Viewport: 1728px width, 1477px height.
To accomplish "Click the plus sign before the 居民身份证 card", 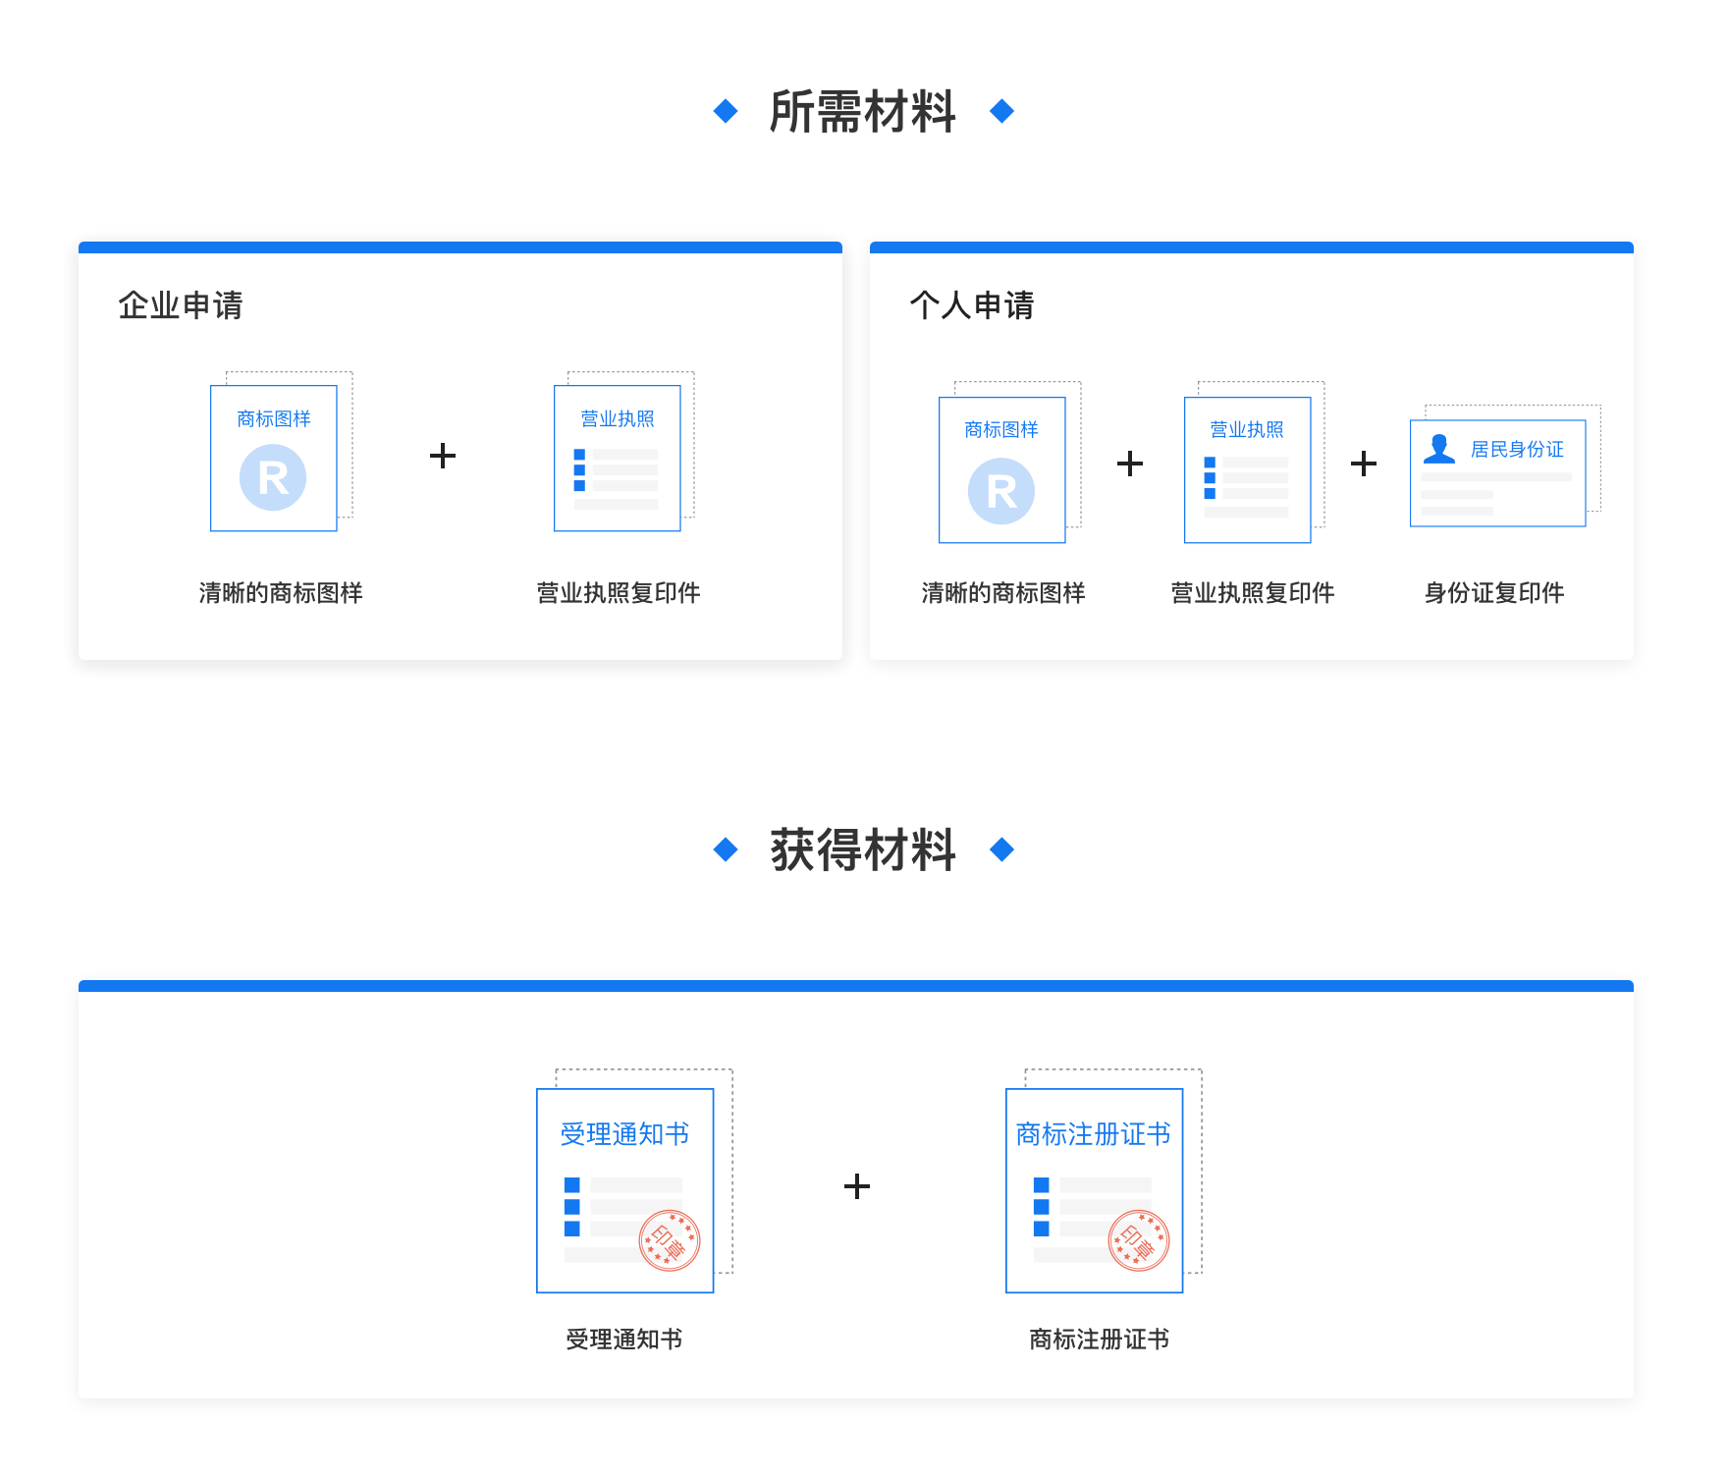I will click(1364, 464).
